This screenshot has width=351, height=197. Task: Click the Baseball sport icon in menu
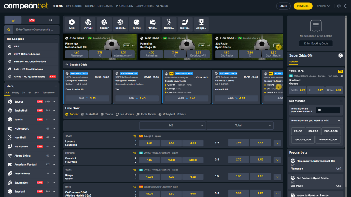(x=10, y=192)
